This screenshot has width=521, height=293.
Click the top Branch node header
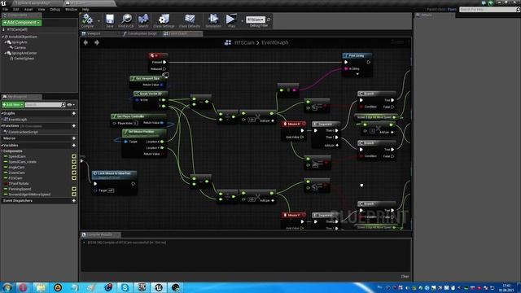(376, 94)
